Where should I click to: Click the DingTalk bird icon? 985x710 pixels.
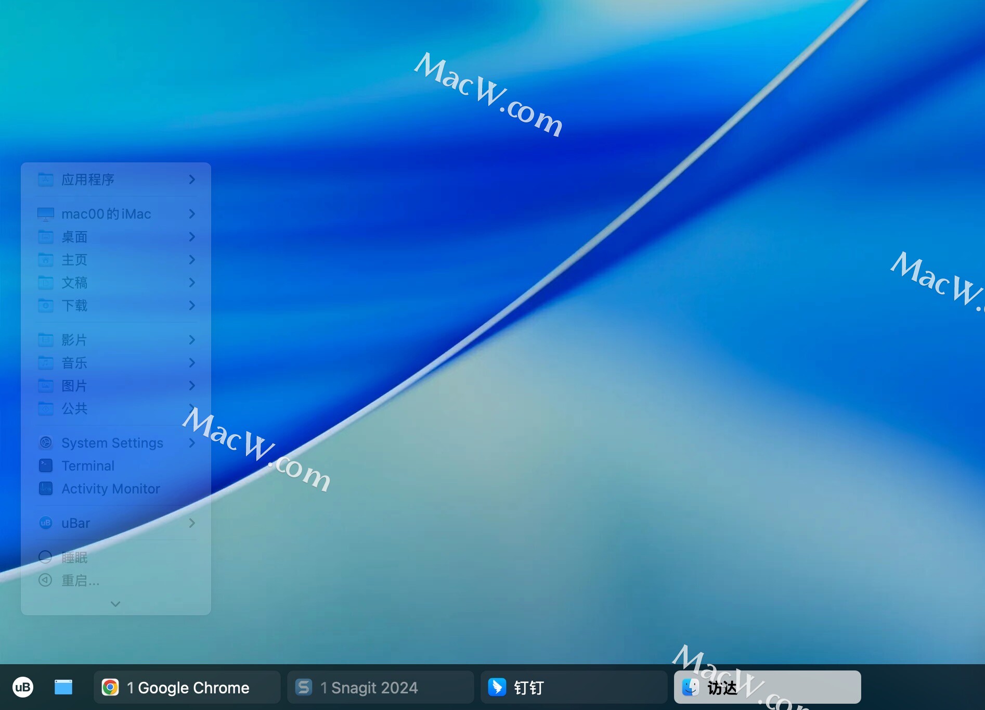[497, 687]
